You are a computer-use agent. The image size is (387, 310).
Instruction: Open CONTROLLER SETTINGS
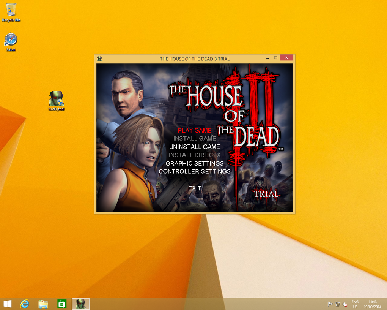195,171
